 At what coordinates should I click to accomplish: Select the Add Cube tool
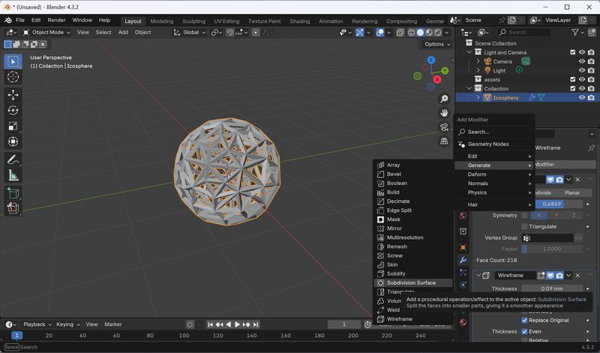click(13, 193)
